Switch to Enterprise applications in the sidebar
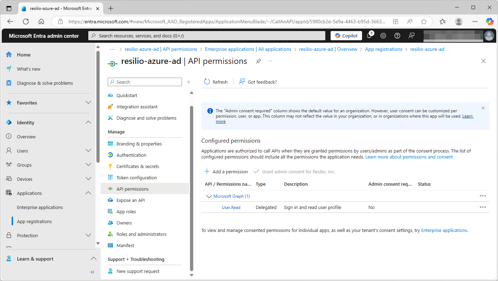The height and width of the screenshot is (281, 498). tap(40, 207)
